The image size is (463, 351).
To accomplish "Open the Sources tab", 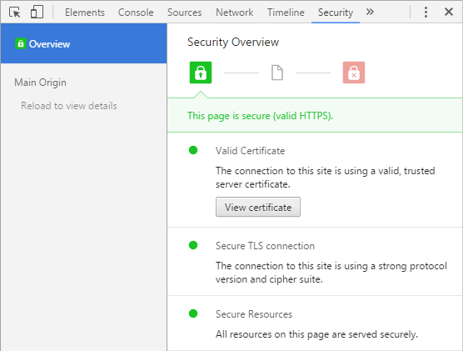I will (x=185, y=13).
